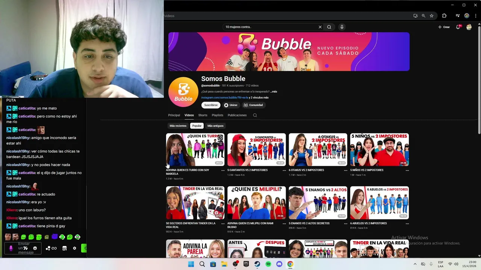
Task: Open Tinder en la vida real thumbnail with 50 Solteros
Action: coord(195,202)
